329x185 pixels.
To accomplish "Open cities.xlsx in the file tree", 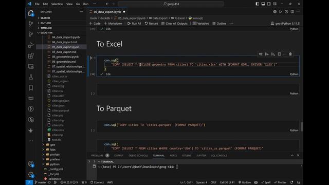I will (58, 130).
